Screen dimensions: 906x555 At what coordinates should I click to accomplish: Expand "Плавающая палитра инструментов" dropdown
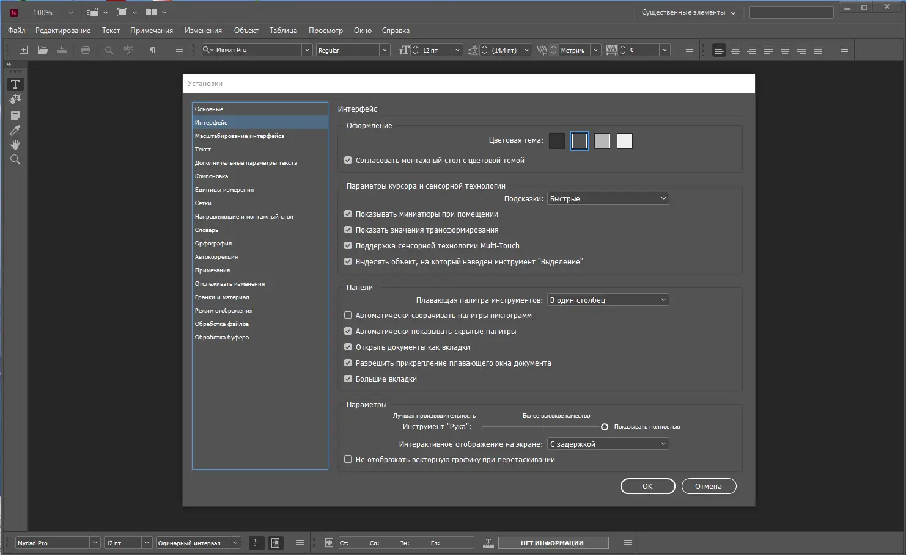(x=608, y=300)
